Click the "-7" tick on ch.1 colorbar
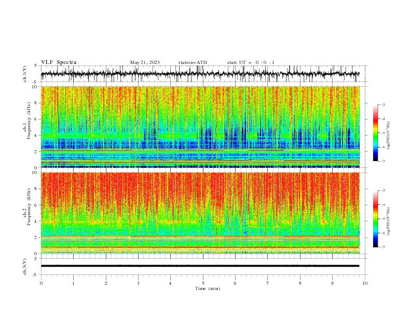This screenshot has height=318, width=411. [382, 161]
